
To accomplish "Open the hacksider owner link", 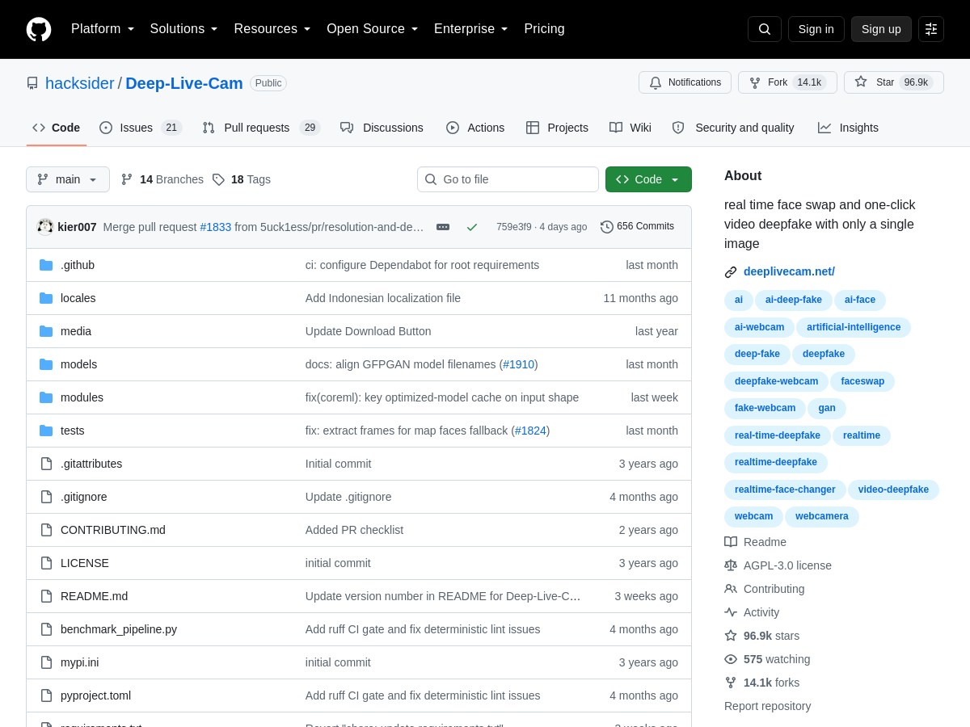I will tap(80, 83).
